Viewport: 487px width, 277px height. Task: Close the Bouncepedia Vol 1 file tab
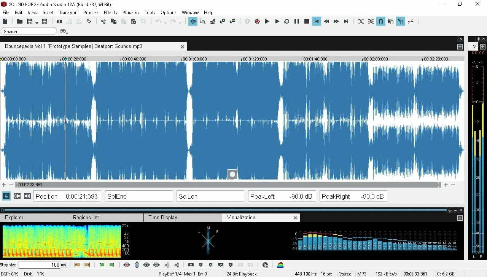click(x=182, y=46)
